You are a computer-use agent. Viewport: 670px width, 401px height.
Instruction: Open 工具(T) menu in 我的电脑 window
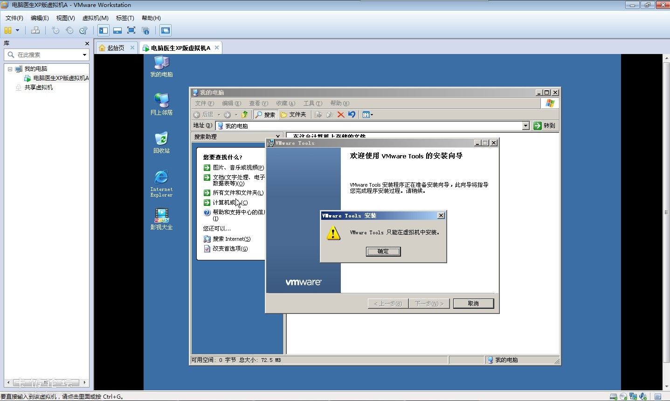pos(312,103)
